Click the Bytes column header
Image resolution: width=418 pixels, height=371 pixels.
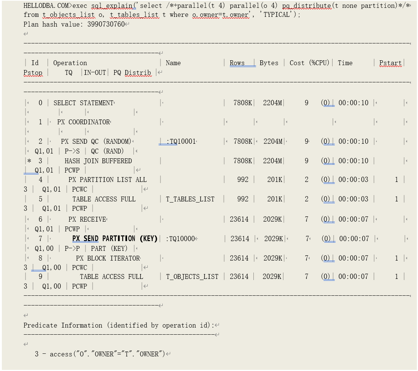click(269, 63)
